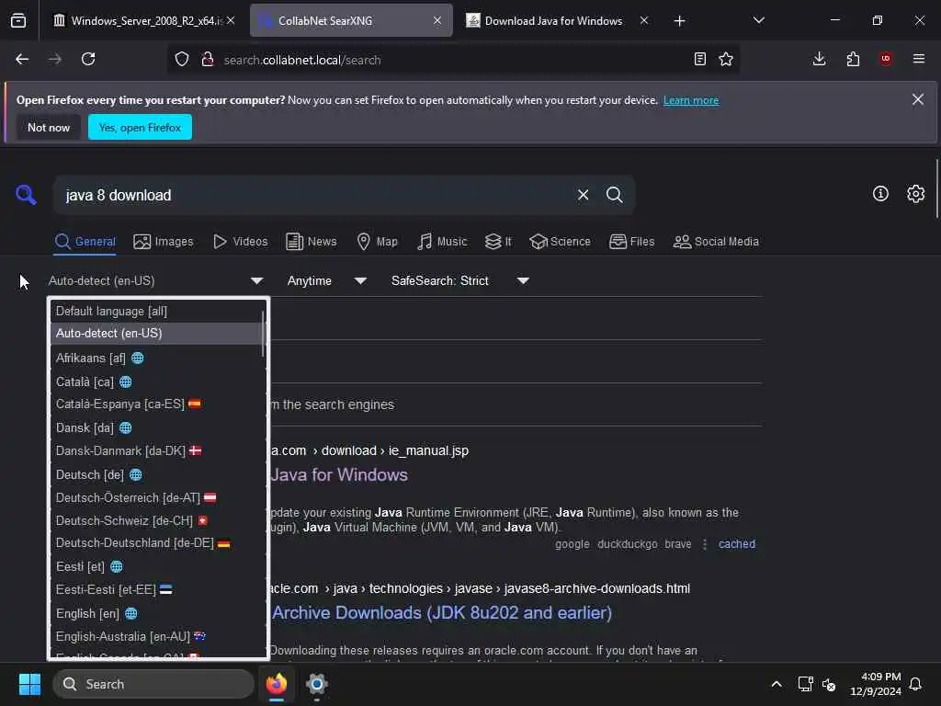
Task: Select Deutsch-Deutschland [de-DE] language
Action: [156, 543]
